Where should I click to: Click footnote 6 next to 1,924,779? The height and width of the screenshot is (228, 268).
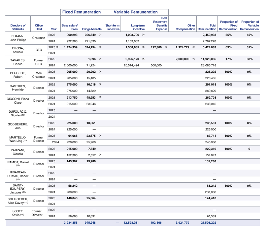coord(194,47)
